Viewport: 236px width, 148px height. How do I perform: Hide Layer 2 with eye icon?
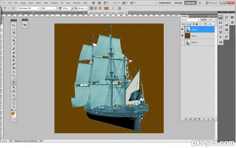(182, 36)
